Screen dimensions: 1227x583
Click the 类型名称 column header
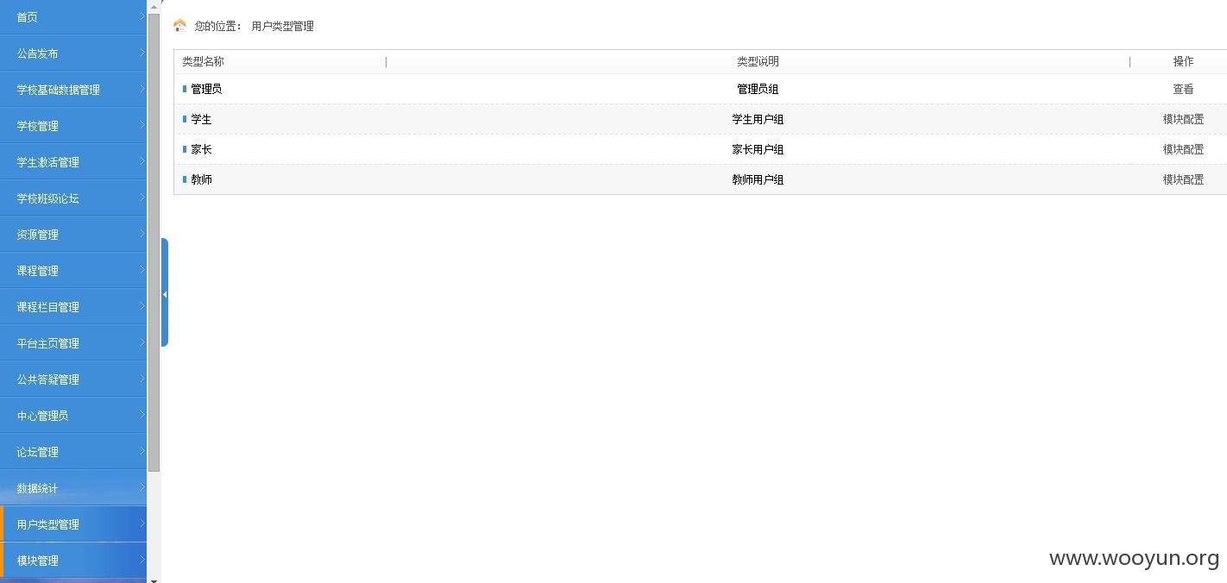[x=203, y=61]
